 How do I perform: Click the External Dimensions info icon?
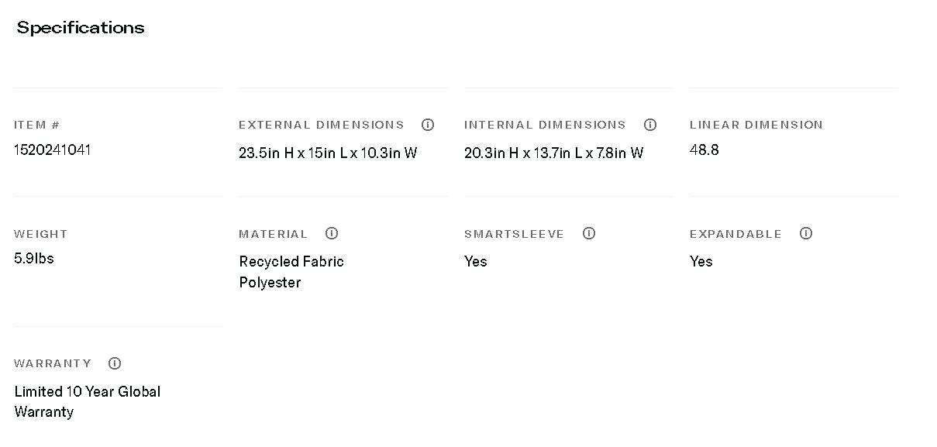point(428,125)
